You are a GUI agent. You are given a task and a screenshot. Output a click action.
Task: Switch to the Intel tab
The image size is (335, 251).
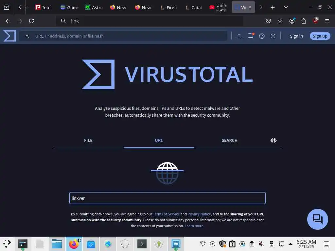coord(44,8)
